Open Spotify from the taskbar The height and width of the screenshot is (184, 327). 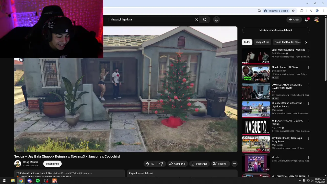(38, 181)
